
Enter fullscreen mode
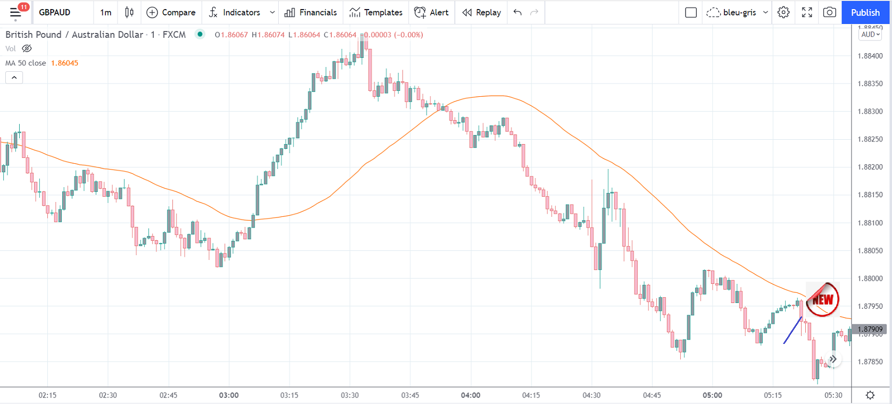(807, 12)
